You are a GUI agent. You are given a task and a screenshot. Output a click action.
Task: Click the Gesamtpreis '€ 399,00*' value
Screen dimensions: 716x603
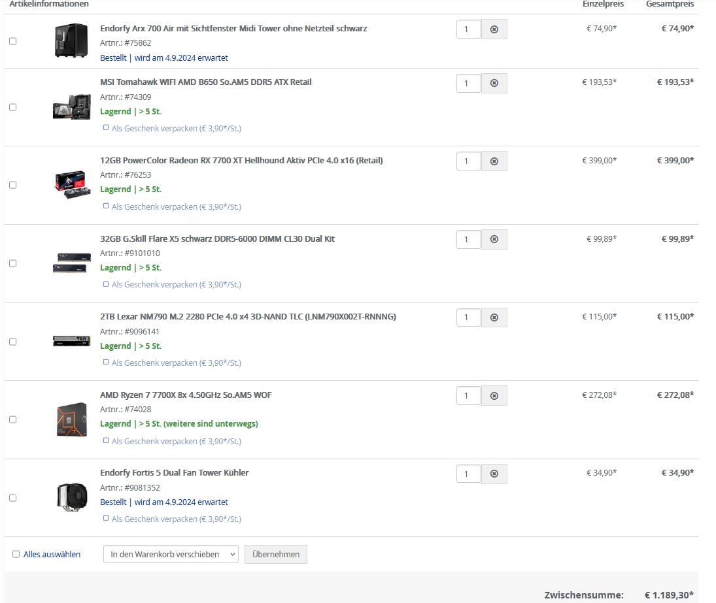pyautogui.click(x=675, y=160)
